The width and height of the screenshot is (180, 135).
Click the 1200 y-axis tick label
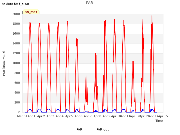[x=16, y=53]
